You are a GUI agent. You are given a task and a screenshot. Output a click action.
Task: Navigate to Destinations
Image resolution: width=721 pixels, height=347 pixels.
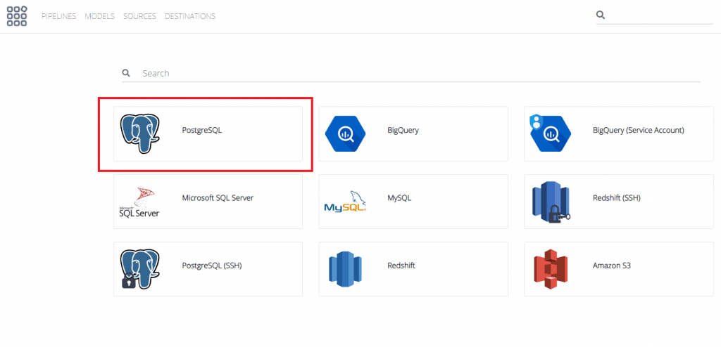pos(190,16)
